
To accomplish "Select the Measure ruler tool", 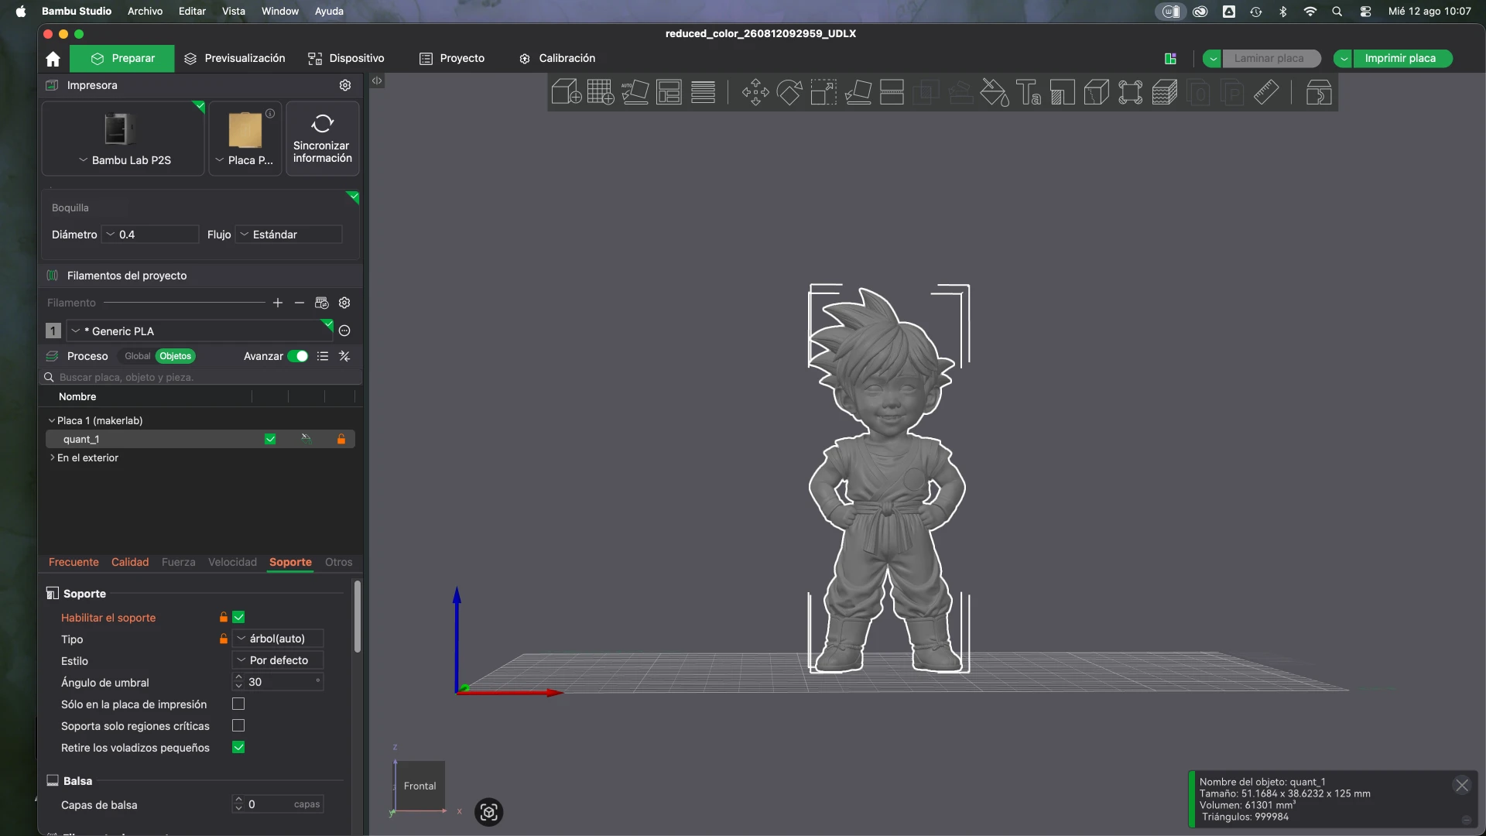I will coord(1266,92).
